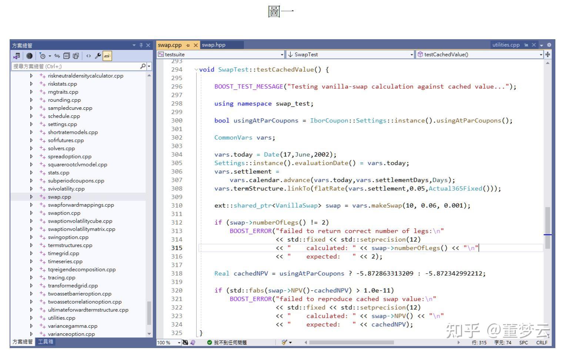Click the View Code angle-brackets icon
Viewport: 565px width, 354px height.
[x=88, y=56]
